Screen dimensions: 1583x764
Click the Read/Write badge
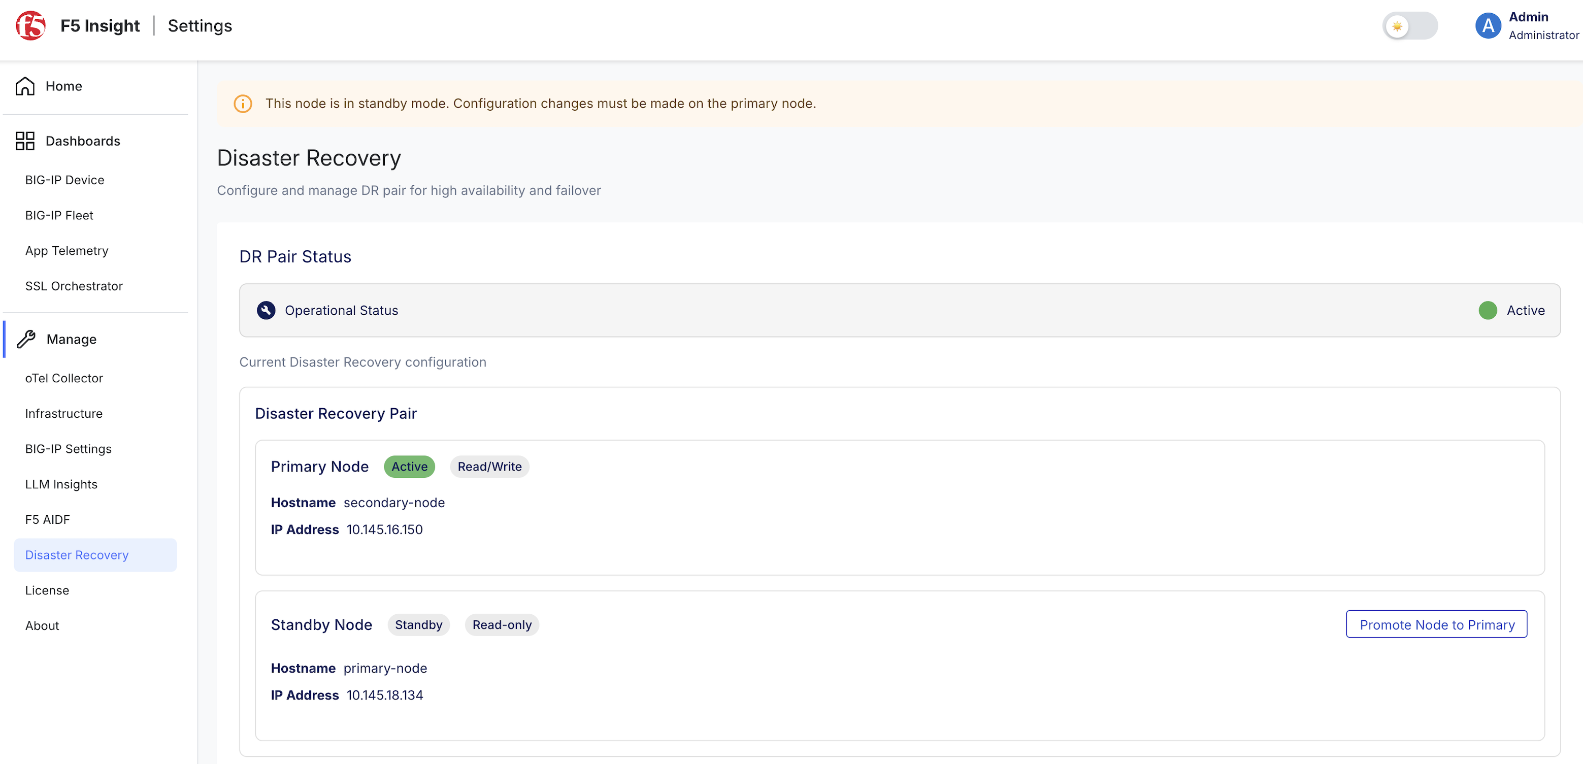pos(489,467)
